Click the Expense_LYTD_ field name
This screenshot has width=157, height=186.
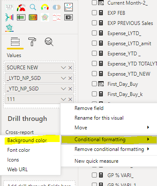tap(124, 33)
